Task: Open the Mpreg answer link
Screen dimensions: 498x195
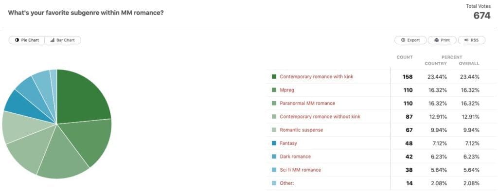Action: click(x=287, y=90)
